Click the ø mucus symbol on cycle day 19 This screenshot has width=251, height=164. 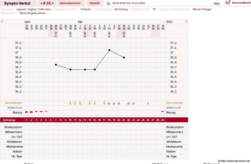(114, 104)
